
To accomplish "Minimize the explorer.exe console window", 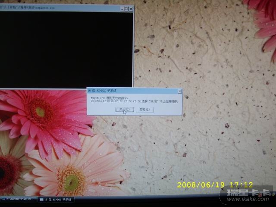I will point(122,9).
